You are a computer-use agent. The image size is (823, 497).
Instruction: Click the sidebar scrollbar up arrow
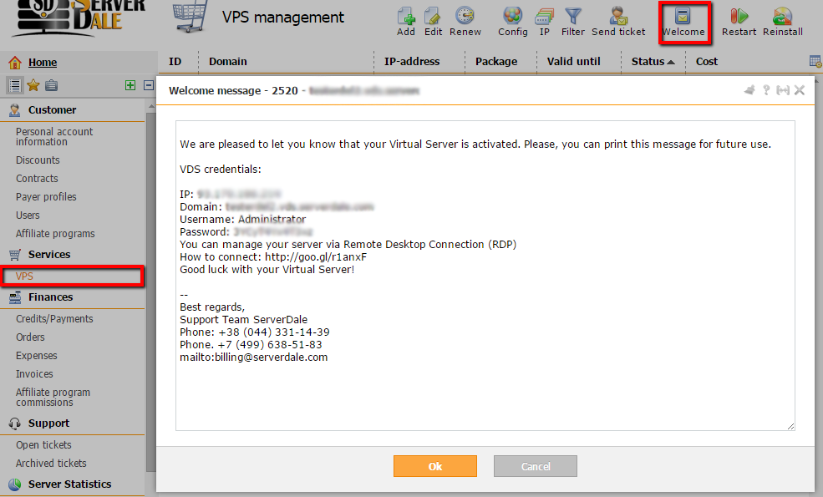151,107
